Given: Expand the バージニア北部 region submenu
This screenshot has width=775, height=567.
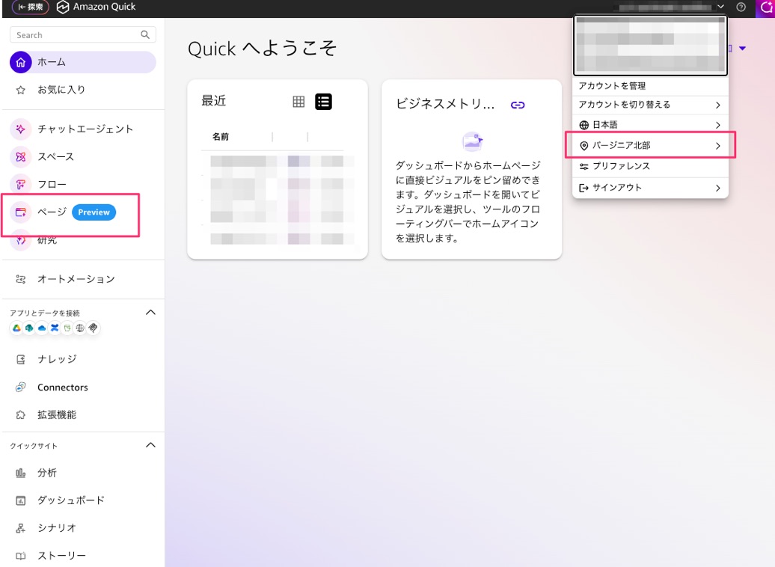Looking at the screenshot, I should point(649,145).
